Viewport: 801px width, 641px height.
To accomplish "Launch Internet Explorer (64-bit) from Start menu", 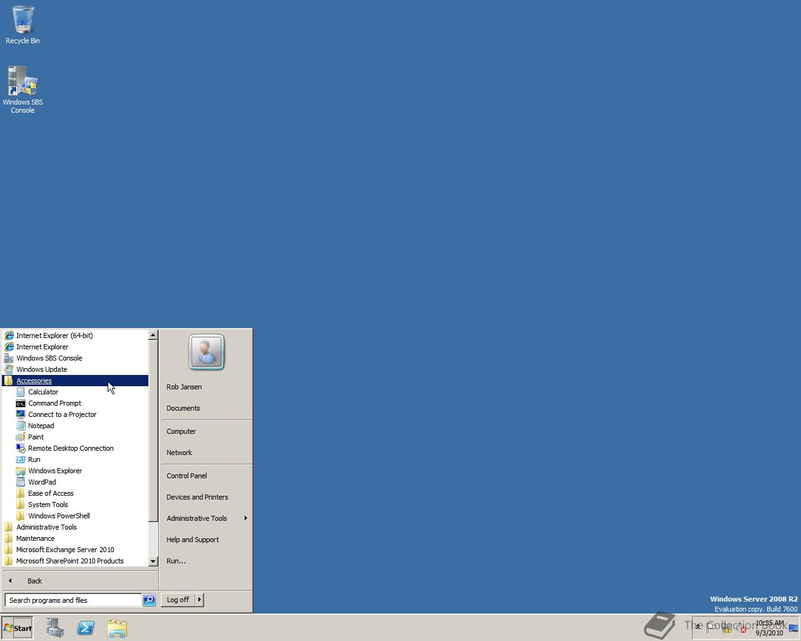I will click(75, 336).
